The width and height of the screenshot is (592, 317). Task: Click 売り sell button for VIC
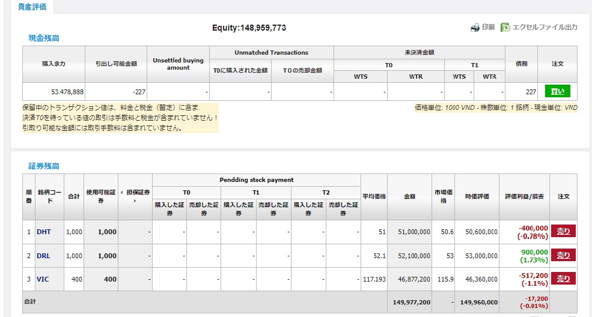point(563,279)
